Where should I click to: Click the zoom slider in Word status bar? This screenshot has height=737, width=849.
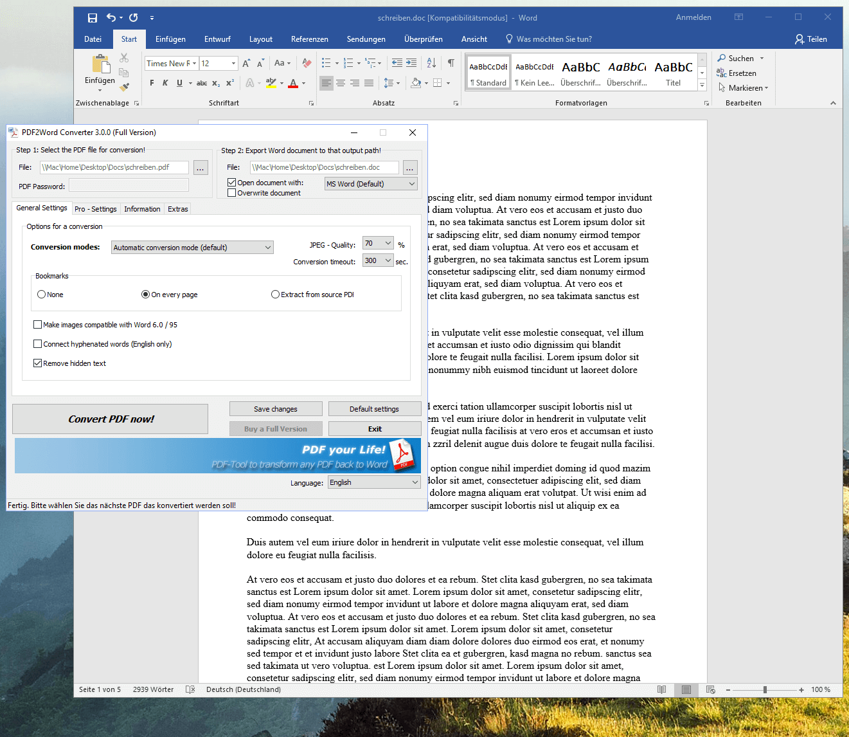(x=765, y=689)
